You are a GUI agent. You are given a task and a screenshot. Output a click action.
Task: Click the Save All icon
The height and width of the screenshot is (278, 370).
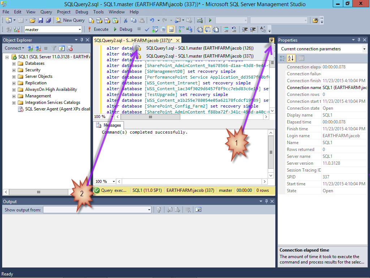pos(48,20)
